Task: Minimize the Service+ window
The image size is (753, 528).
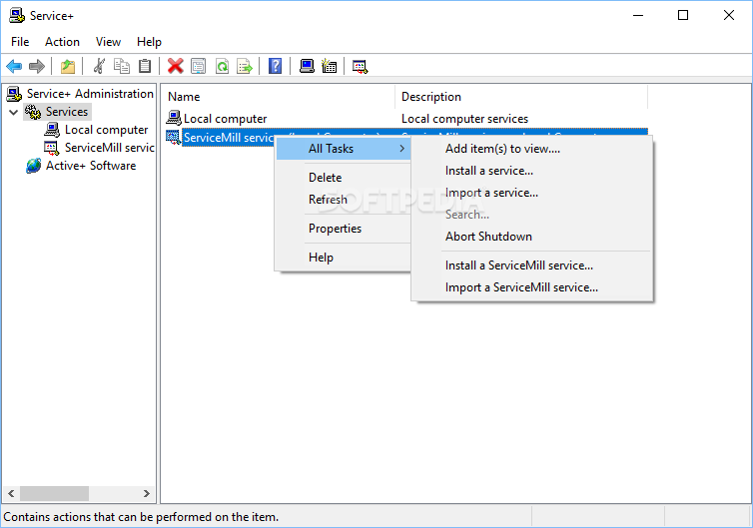Action: click(x=638, y=15)
